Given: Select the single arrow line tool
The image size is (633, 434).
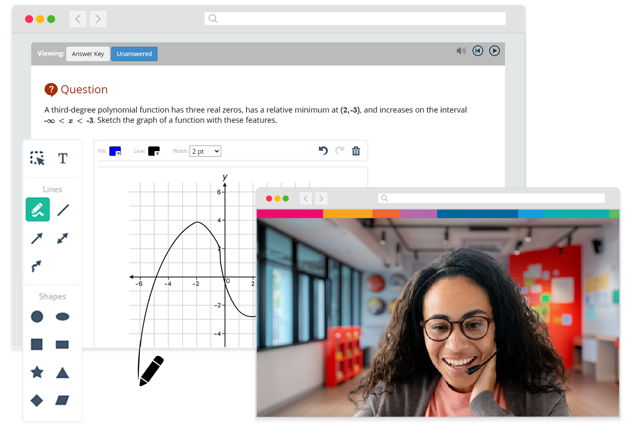Looking at the screenshot, I should [37, 238].
